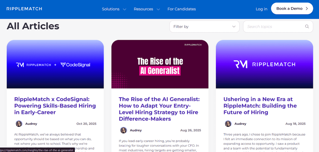The width and height of the screenshot is (319, 152).
Task: Open the RippleMatch x CodeSignal article title
Action: pyautogui.click(x=55, y=106)
